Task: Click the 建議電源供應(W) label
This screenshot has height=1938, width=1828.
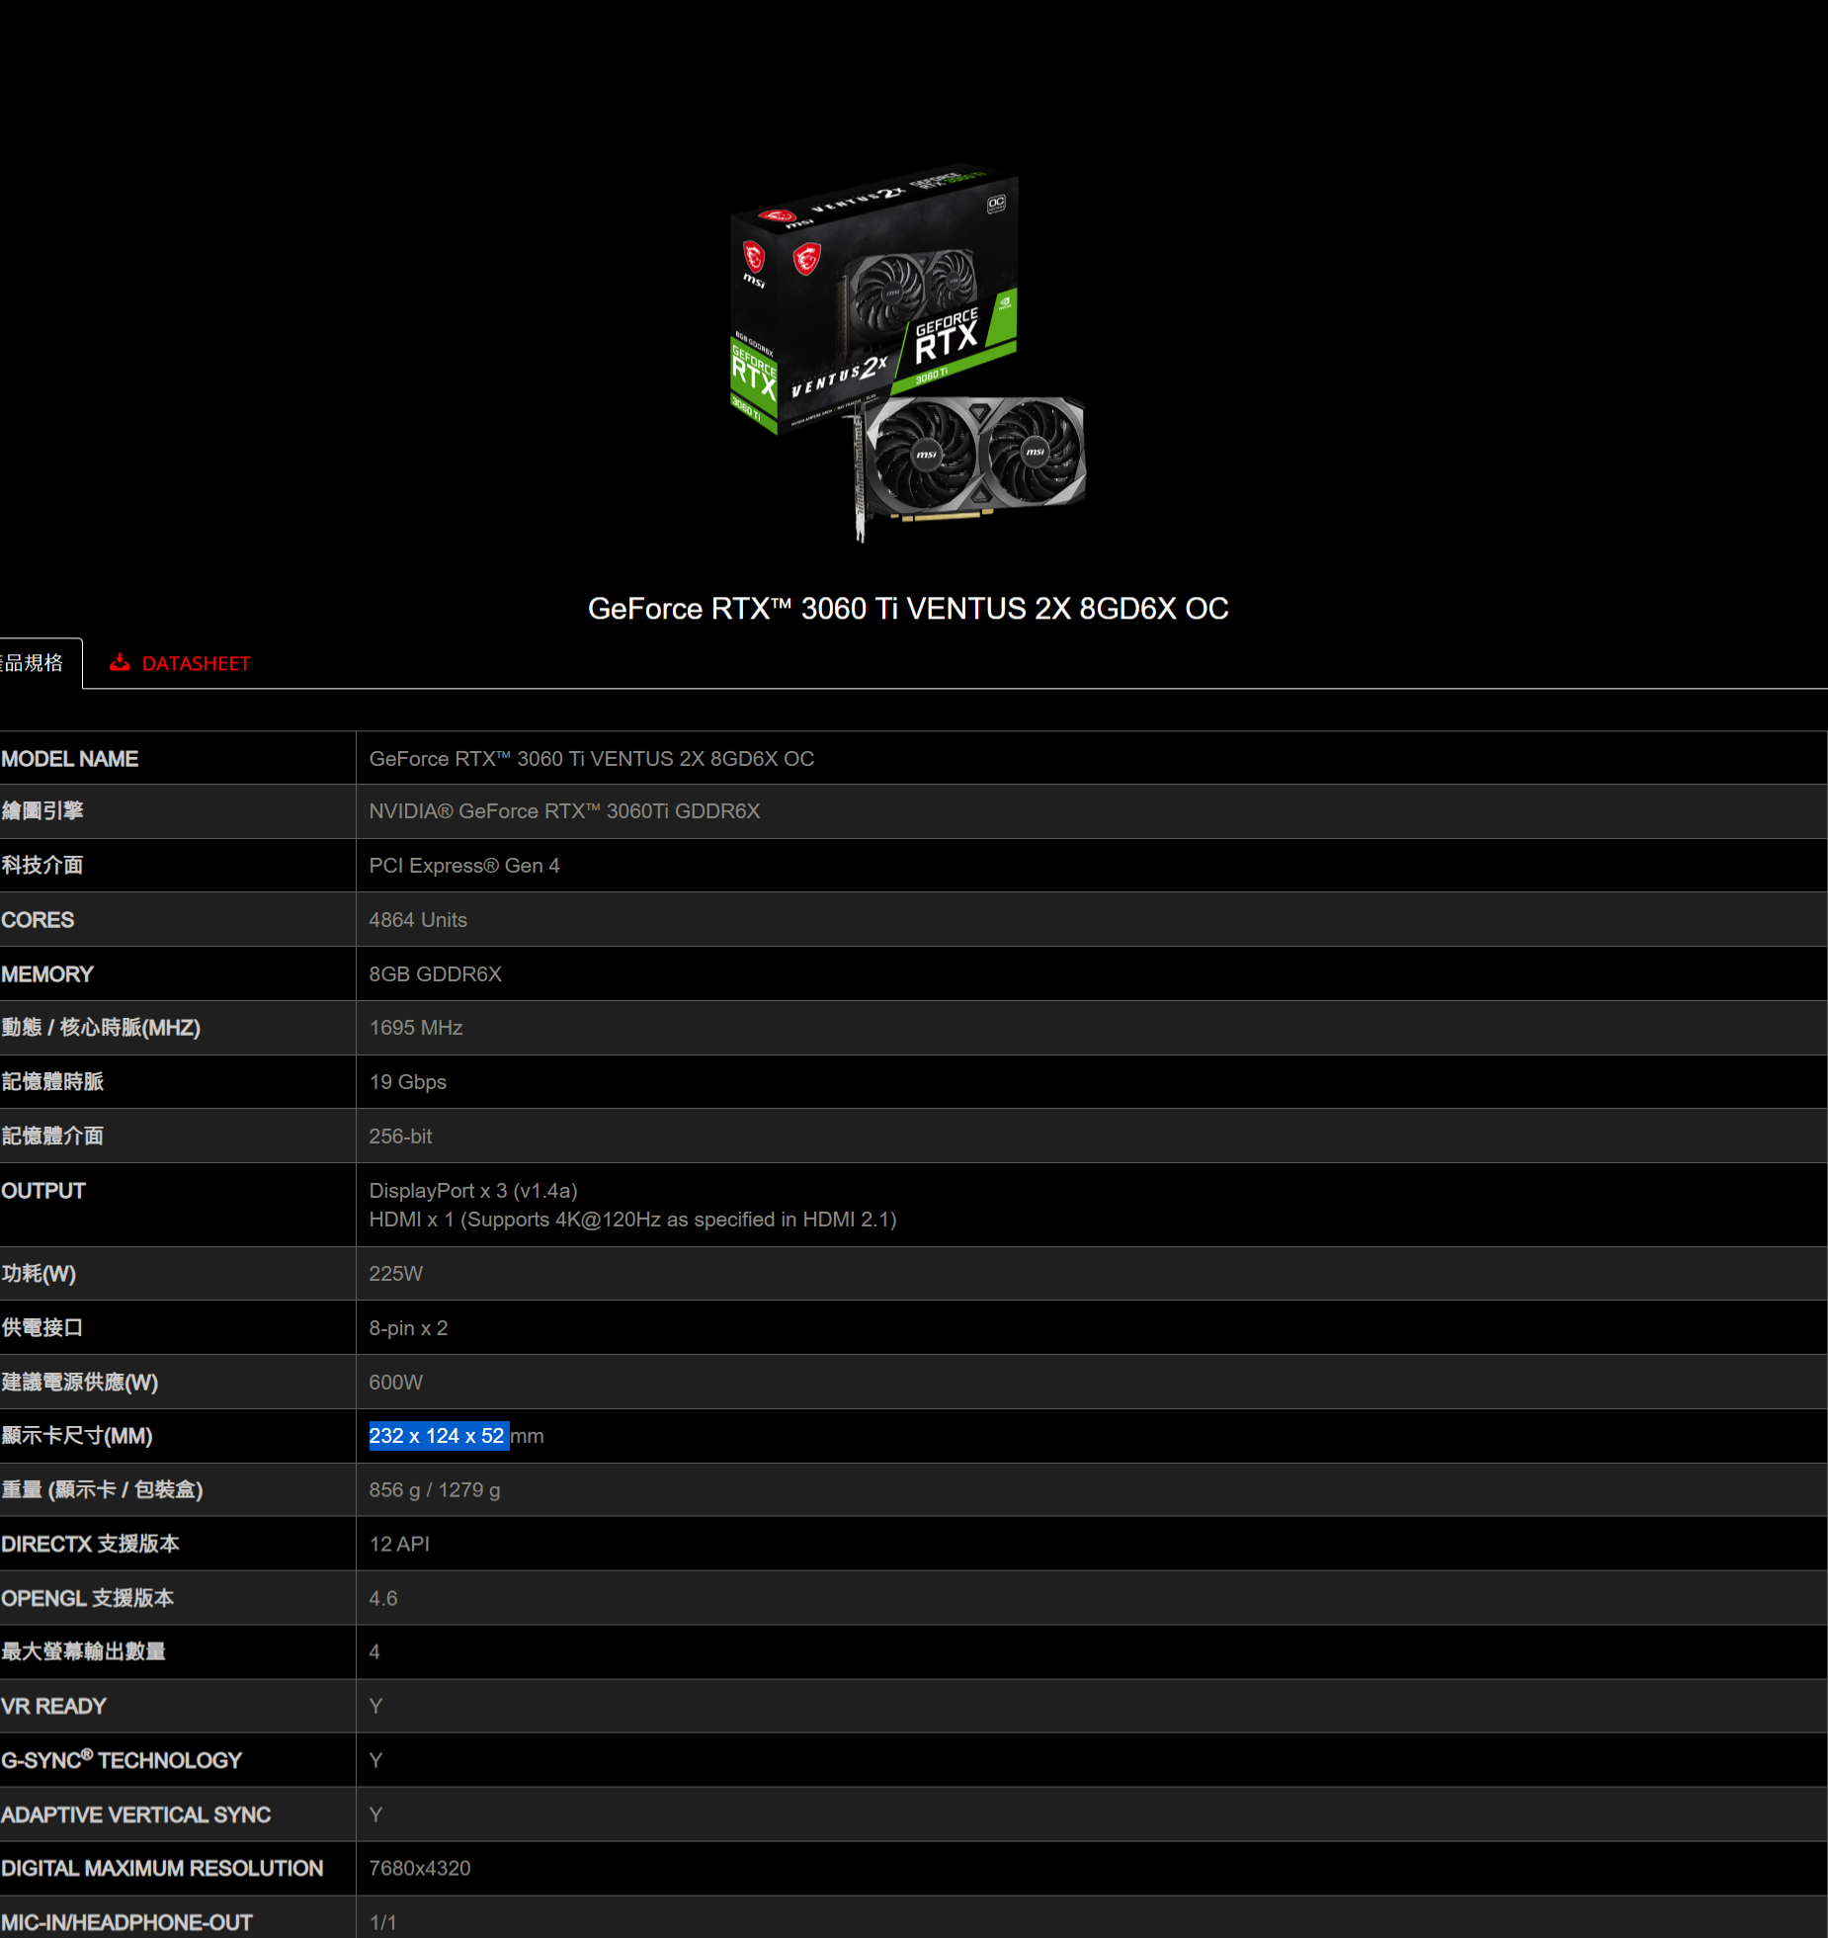Action: click(x=80, y=1383)
